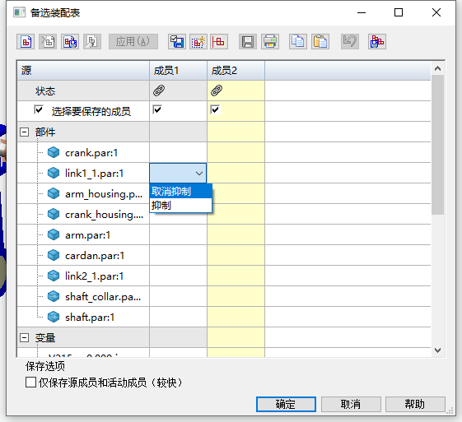Toggle the 选择要保存的成员 checkbox

(x=39, y=109)
